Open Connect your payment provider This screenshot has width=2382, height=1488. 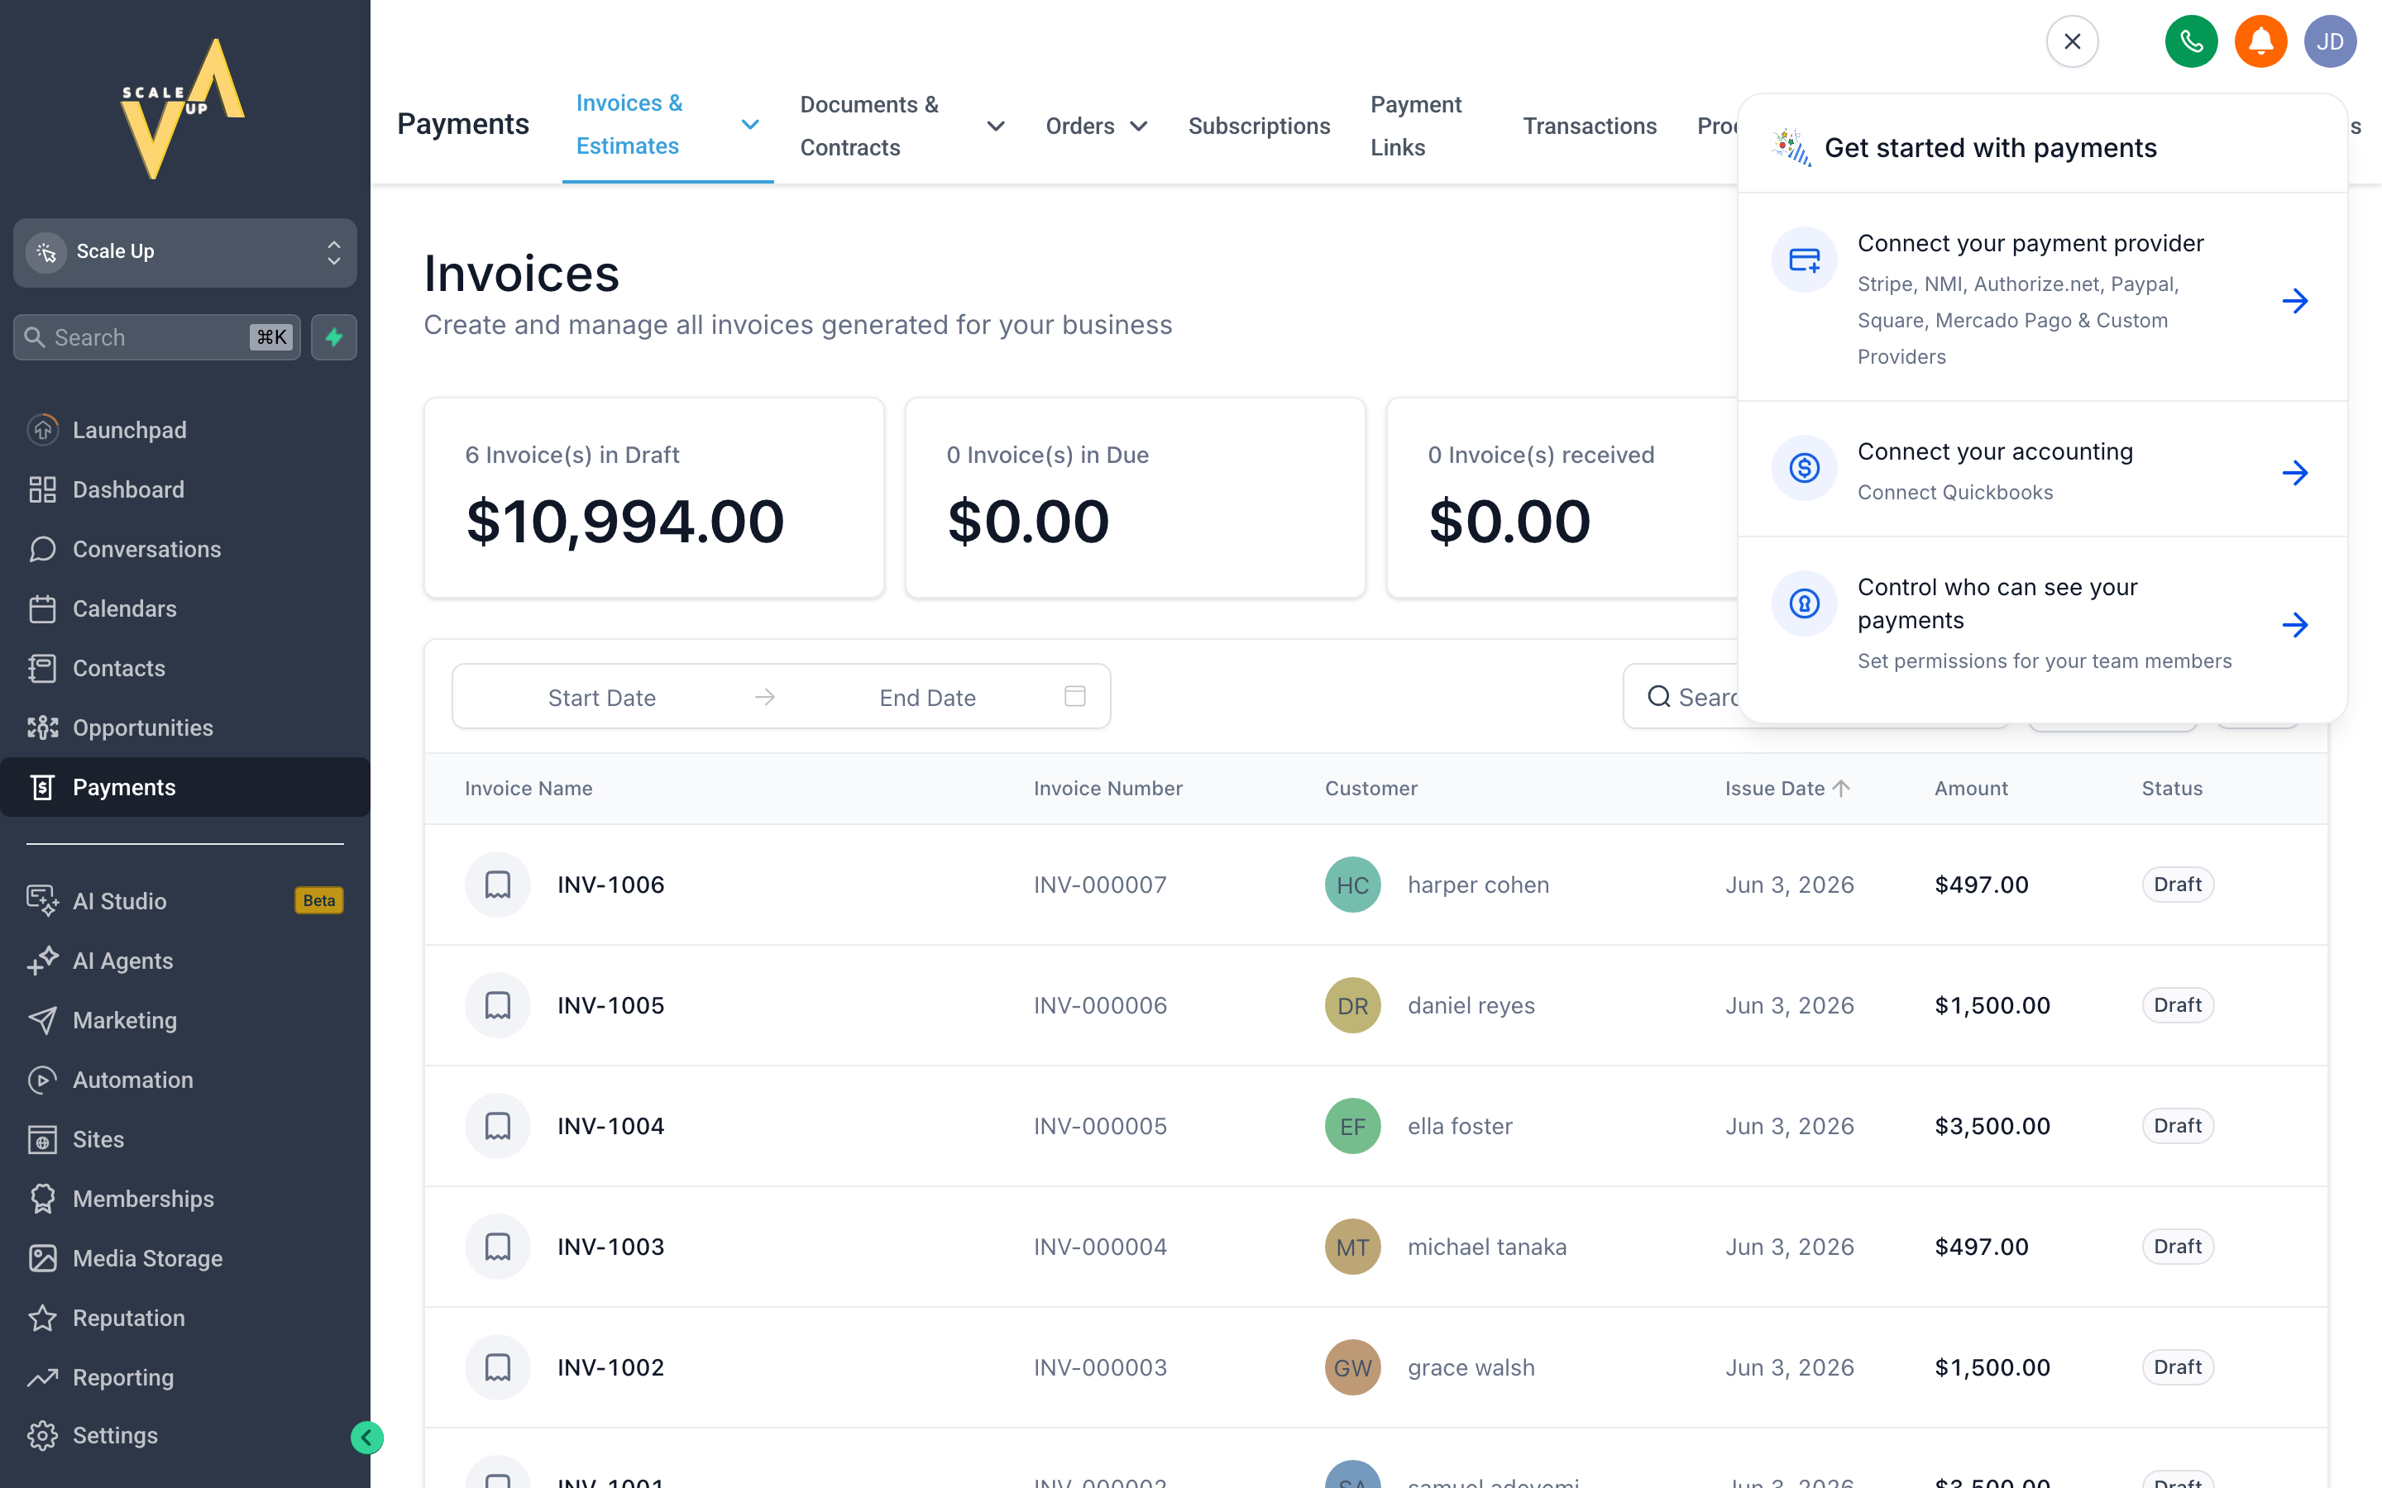[2042, 298]
